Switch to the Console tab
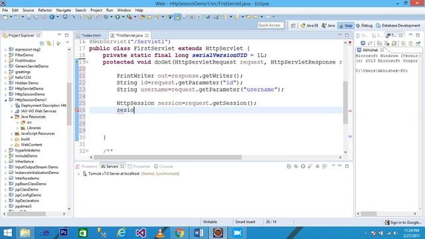This screenshot has width=425, height=239. (163, 167)
